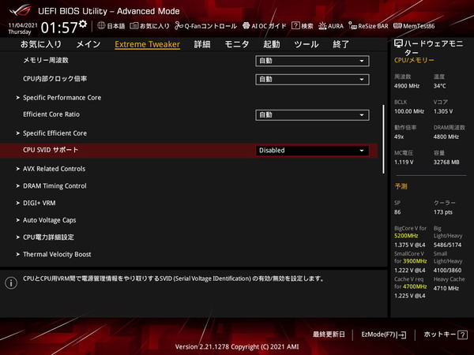Click the CPU/メモリー section heading
Image resolution: width=474 pixels, height=355 pixels.
tap(414, 60)
